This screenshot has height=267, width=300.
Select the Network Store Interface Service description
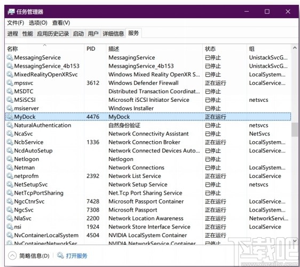[149, 227]
